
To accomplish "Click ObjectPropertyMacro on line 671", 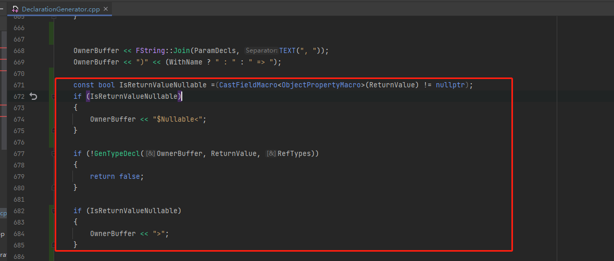I will [x=321, y=85].
